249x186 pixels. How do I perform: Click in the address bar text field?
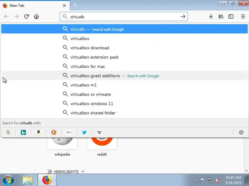click(124, 17)
